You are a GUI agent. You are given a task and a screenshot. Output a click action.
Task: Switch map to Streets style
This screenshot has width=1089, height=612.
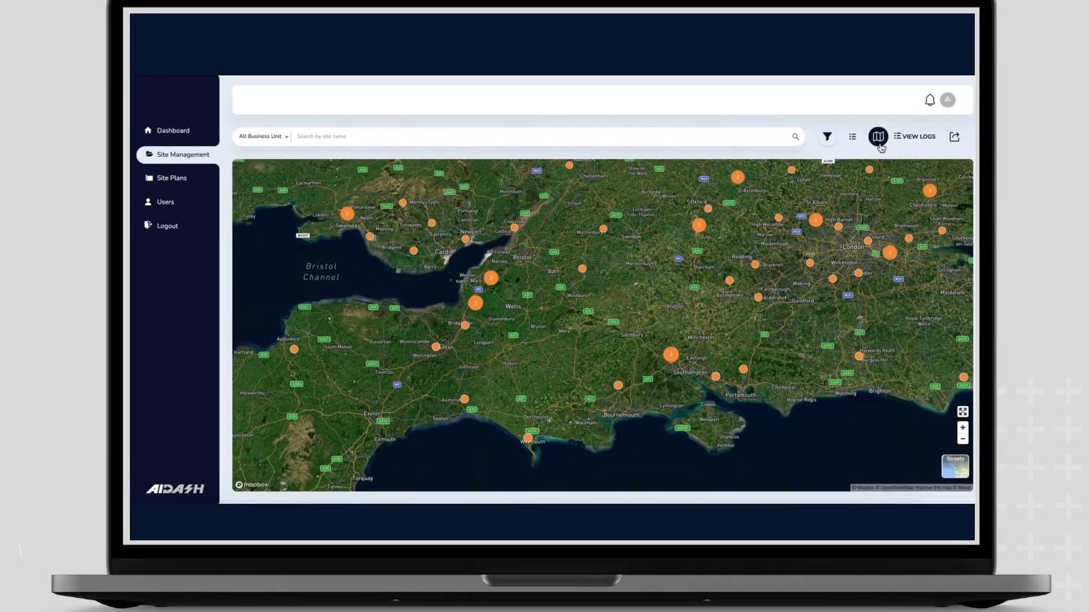click(955, 466)
